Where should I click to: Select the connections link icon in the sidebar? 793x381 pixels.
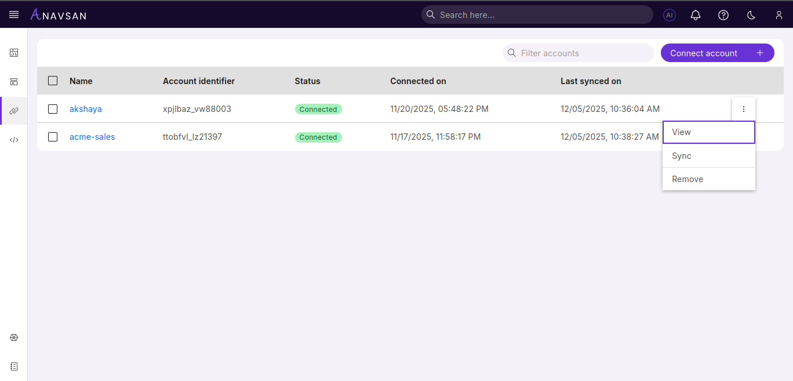14,110
